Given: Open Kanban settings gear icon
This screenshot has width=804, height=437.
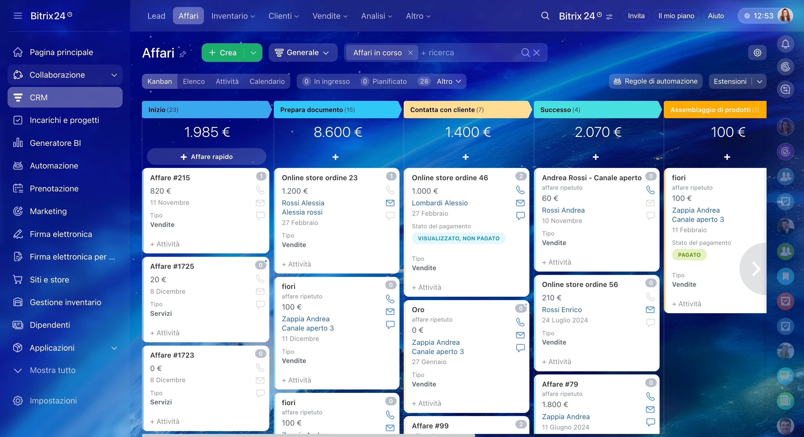Looking at the screenshot, I should (757, 53).
